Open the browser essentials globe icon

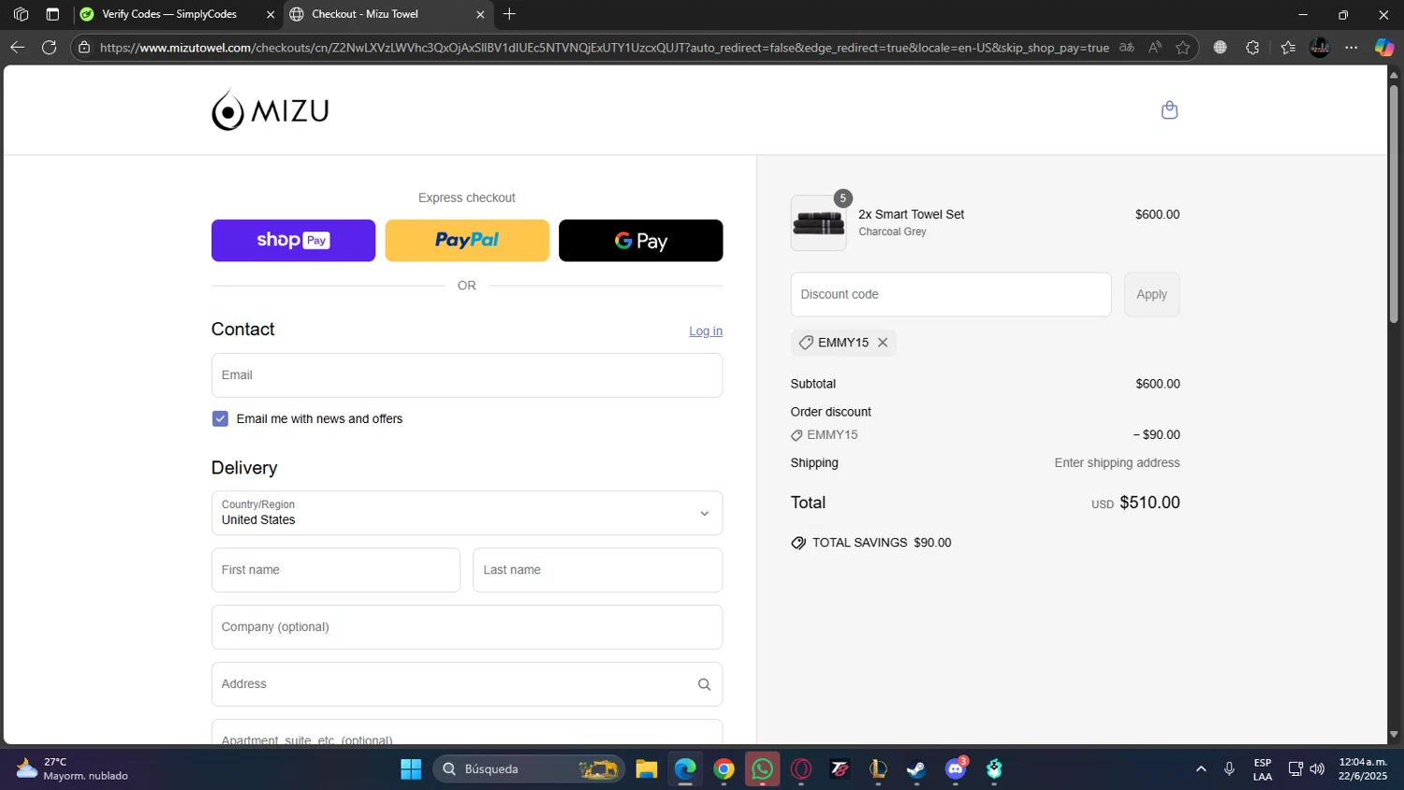1221,47
